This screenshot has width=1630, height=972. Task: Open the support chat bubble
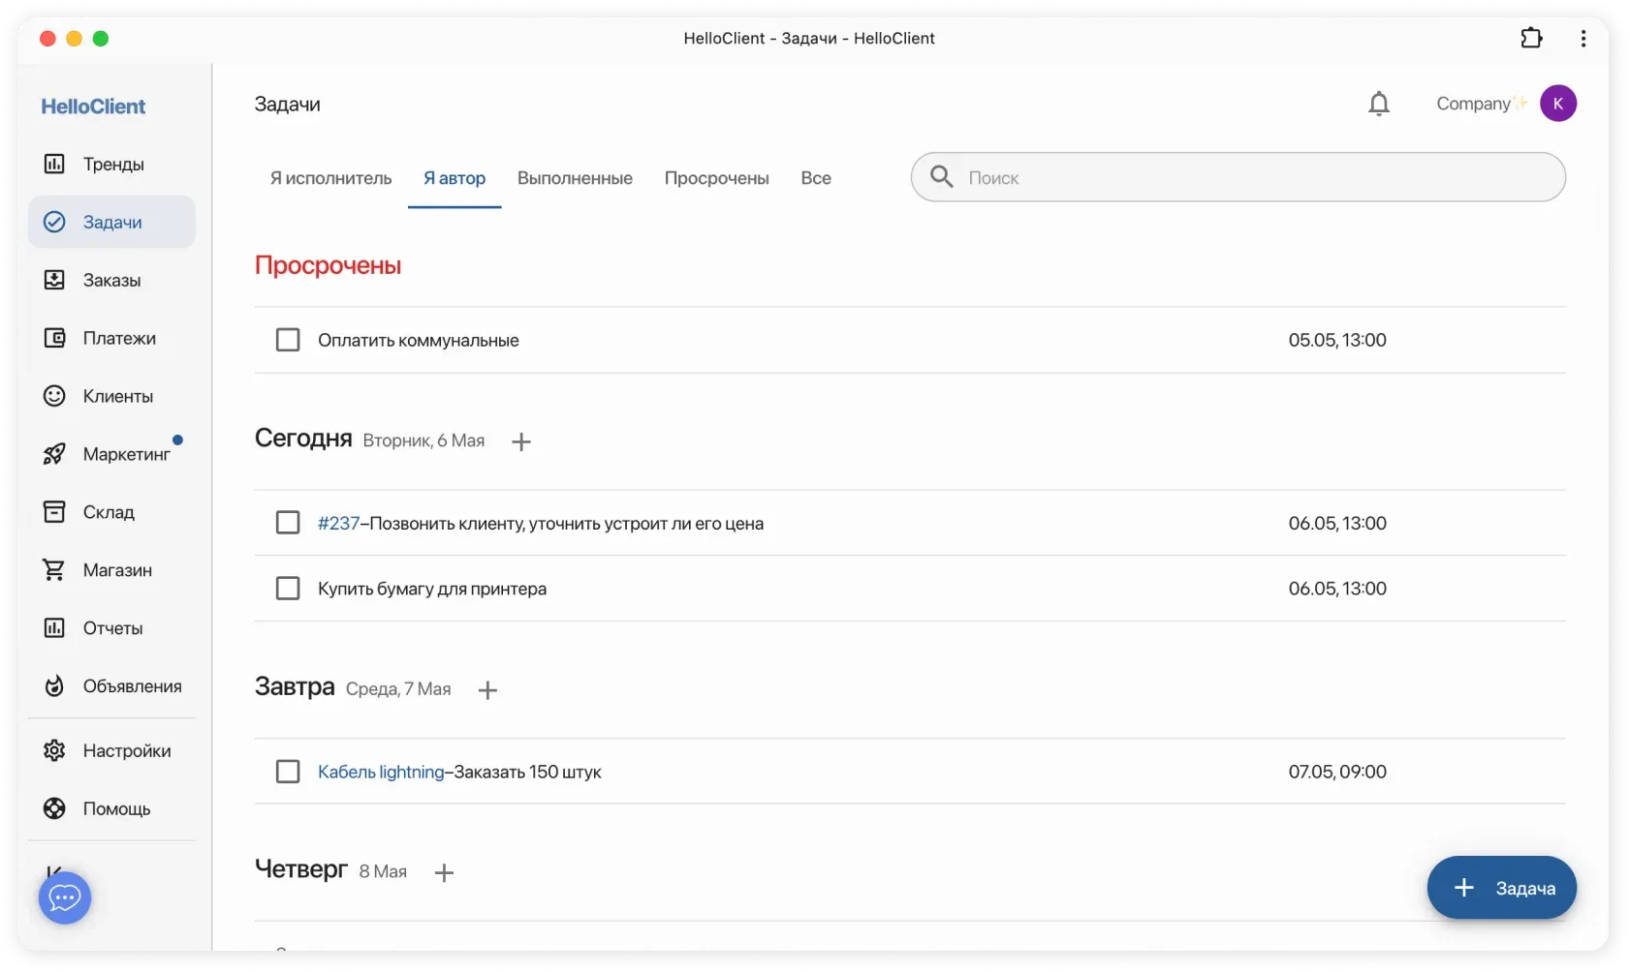point(65,898)
